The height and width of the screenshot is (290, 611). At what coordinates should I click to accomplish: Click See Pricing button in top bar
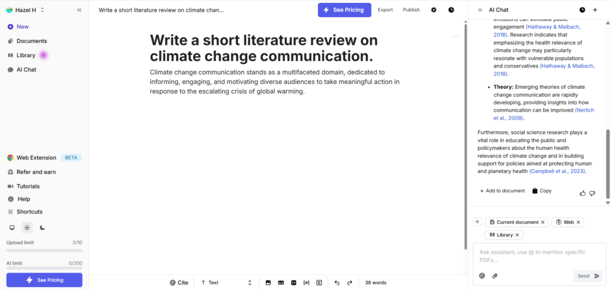coord(344,10)
